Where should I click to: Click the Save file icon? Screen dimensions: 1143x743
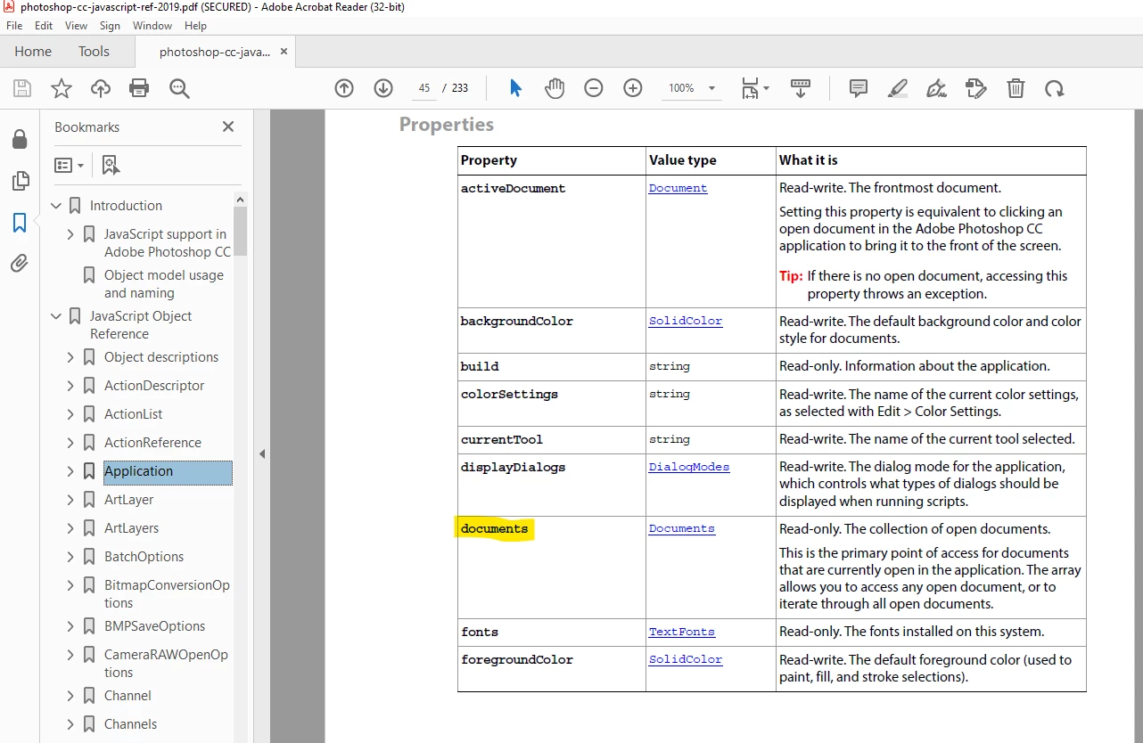tap(22, 88)
